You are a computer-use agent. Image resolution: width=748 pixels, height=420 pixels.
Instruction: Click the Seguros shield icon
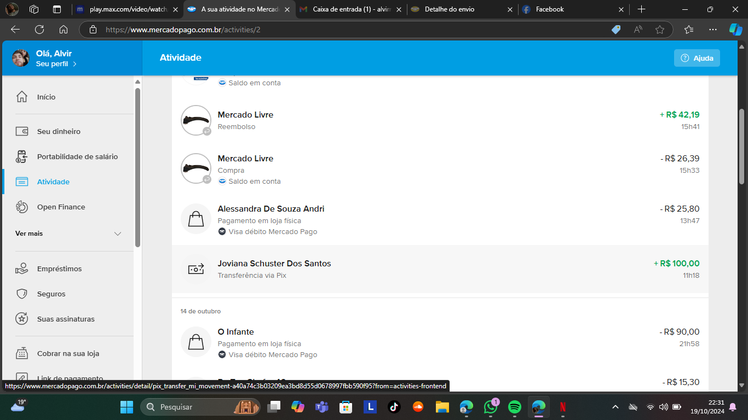point(22,294)
